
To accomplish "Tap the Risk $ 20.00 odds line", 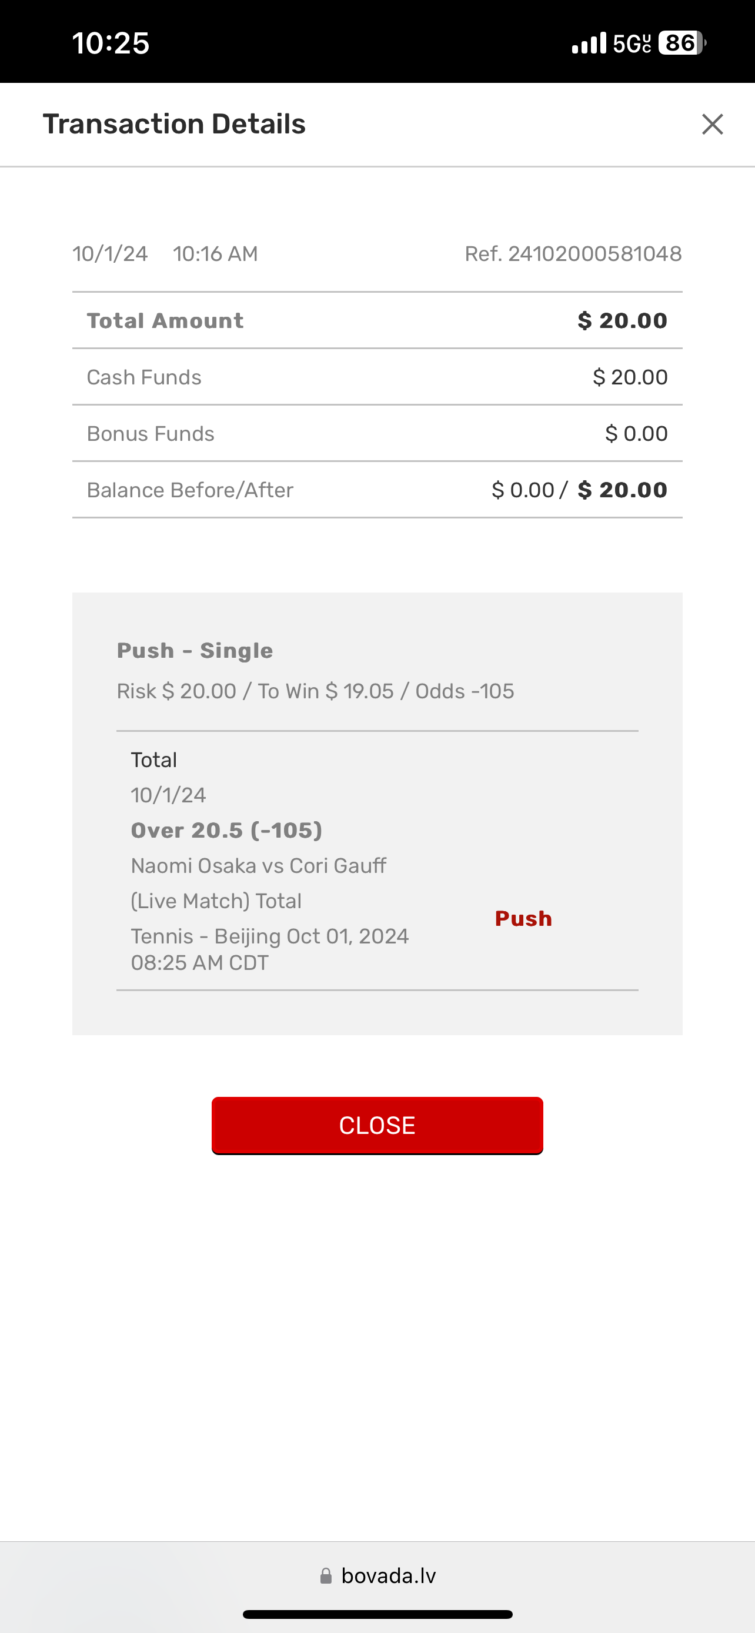I will coord(315,691).
